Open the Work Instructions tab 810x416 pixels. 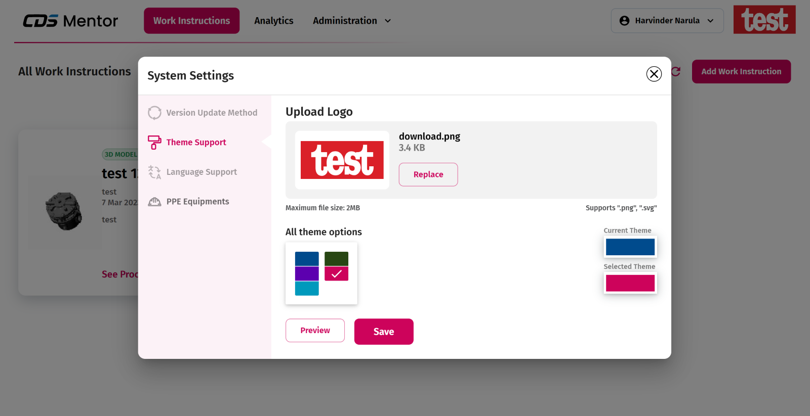click(191, 21)
